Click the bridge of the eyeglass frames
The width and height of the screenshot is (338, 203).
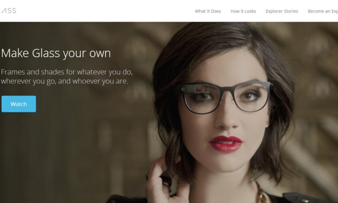coord(226,91)
